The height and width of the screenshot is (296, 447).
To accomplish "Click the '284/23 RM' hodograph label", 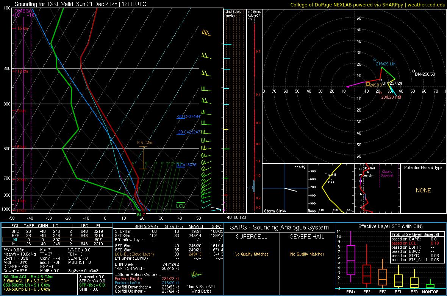I will (x=391, y=97).
